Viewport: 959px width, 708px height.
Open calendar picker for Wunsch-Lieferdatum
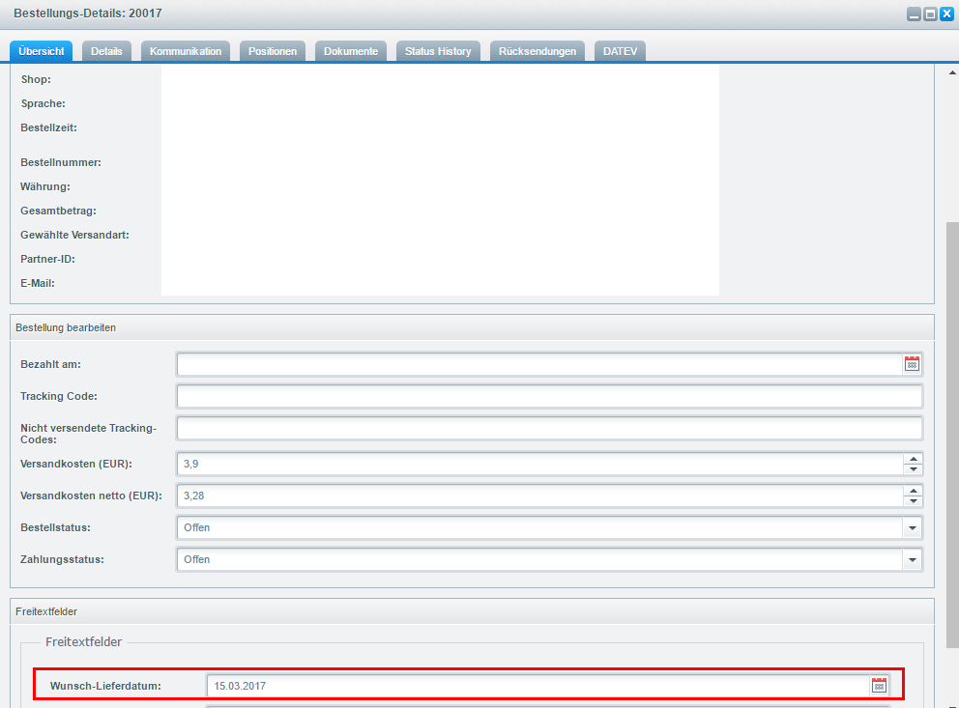pyautogui.click(x=879, y=686)
